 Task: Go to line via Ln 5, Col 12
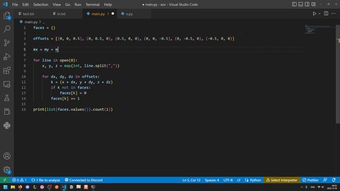[191, 180]
